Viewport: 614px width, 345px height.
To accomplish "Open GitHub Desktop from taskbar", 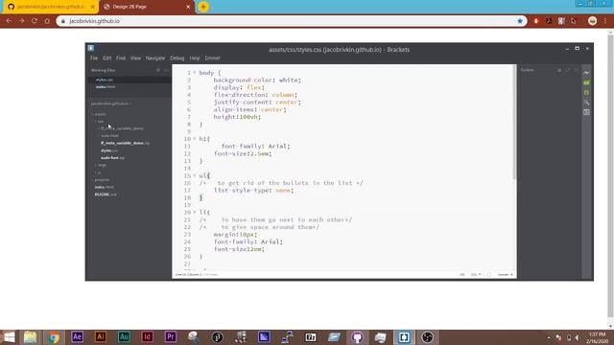I will 357,336.
